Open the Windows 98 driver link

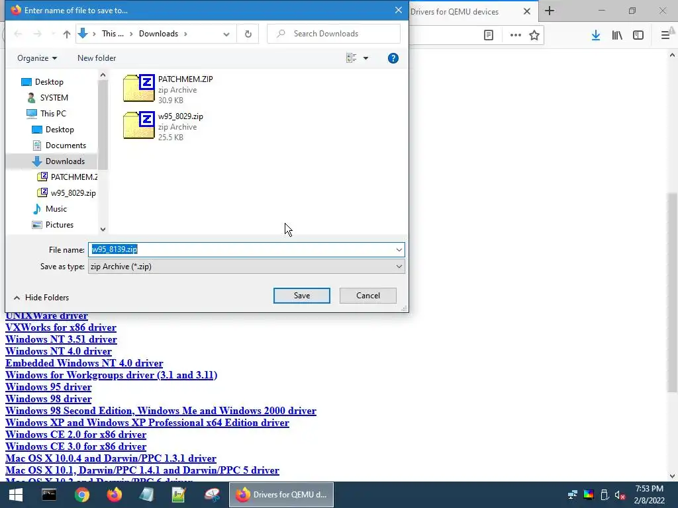coord(48,399)
